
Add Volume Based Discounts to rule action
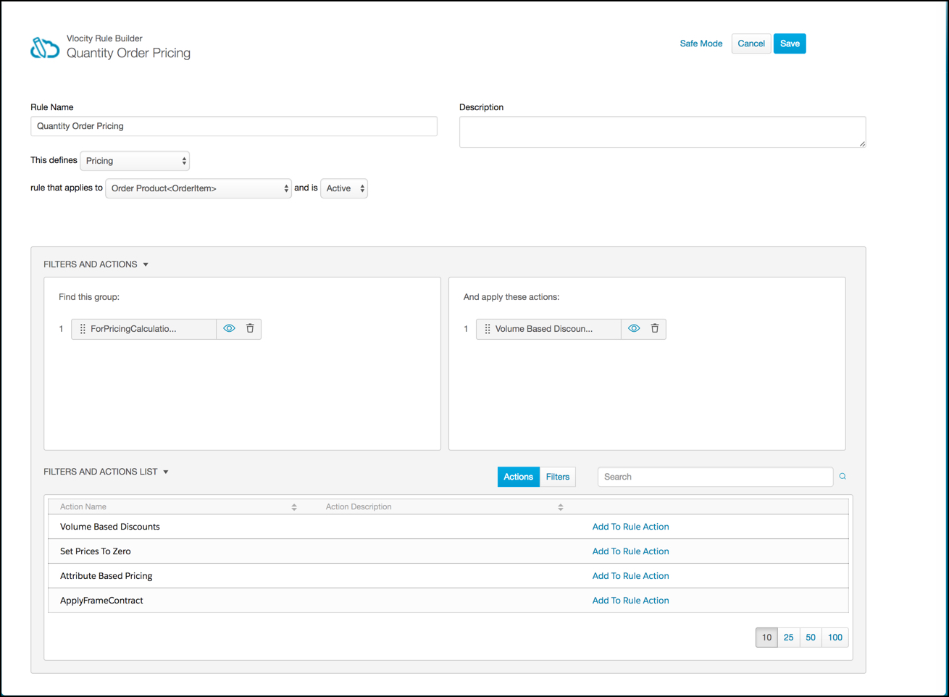[x=630, y=527]
